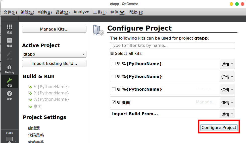Expand 详情 for the 桌面 kit

tap(227, 102)
